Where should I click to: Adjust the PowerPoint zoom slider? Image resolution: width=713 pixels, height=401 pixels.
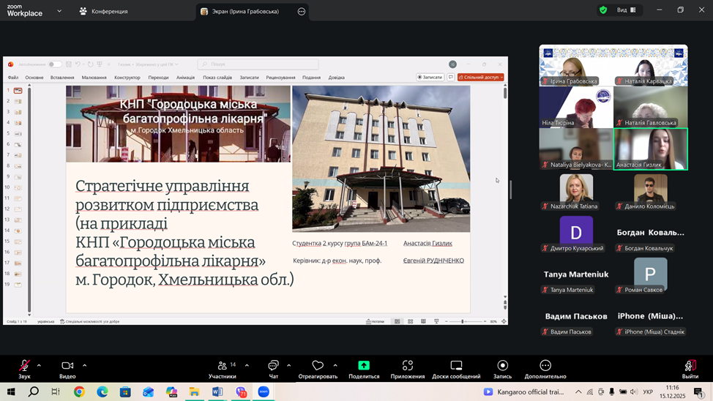tap(463, 321)
